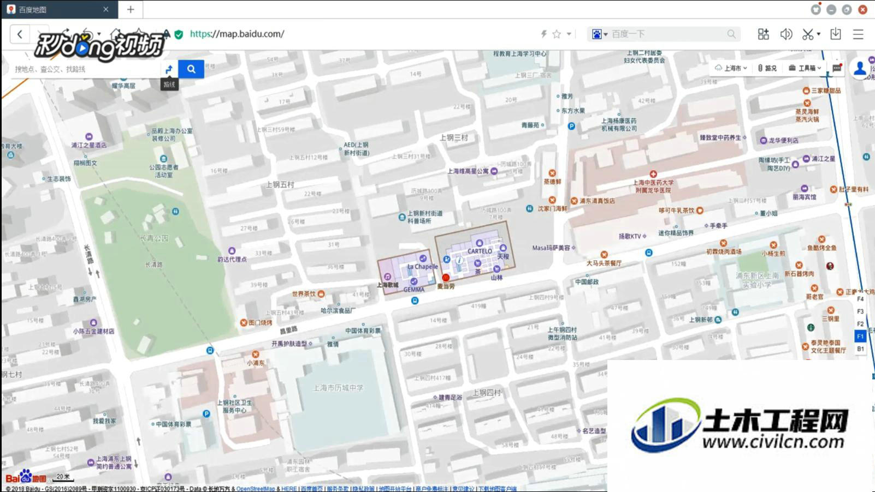Image resolution: width=875 pixels, height=492 pixels.
Task: Open the 地图开放平台 footer link
Action: coord(395,489)
